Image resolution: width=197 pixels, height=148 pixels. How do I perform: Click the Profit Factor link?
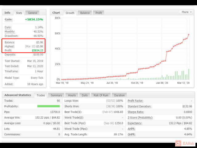135,101
